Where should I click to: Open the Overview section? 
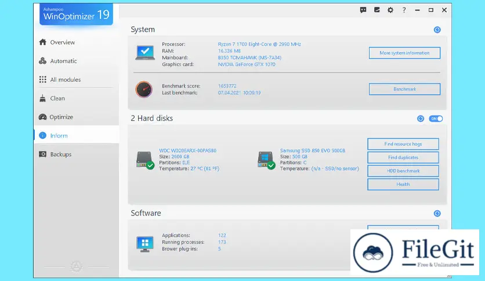pos(76,42)
